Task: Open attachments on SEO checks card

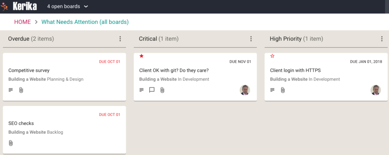Action: pos(11,143)
